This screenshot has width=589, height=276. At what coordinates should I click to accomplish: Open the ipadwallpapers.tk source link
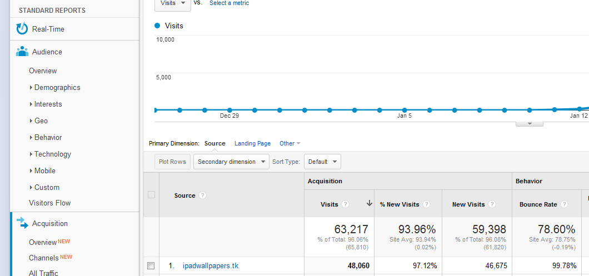point(211,266)
